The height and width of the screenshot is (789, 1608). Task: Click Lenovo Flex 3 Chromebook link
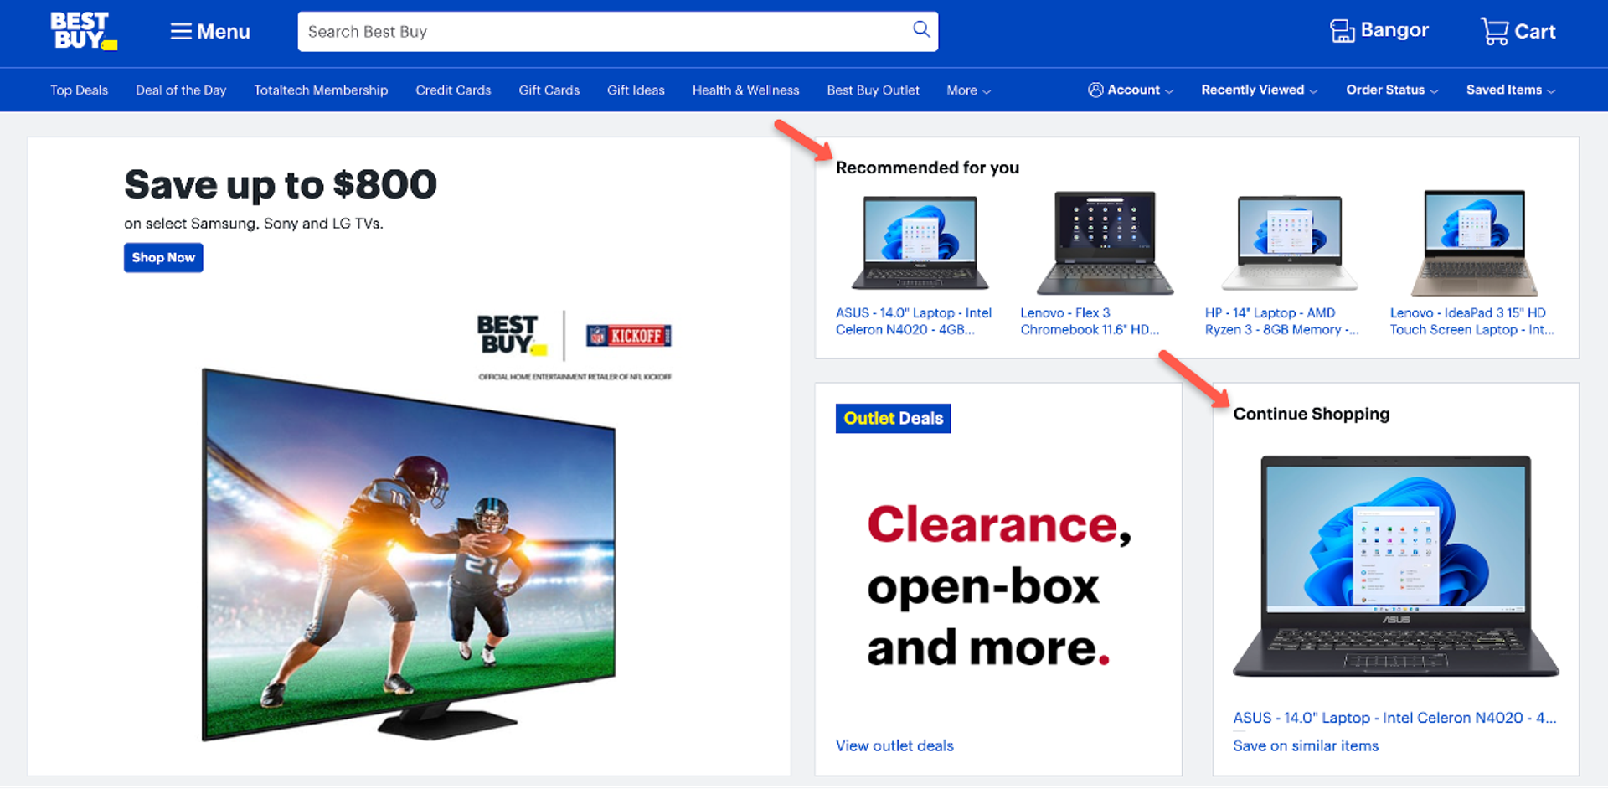[x=1090, y=321]
